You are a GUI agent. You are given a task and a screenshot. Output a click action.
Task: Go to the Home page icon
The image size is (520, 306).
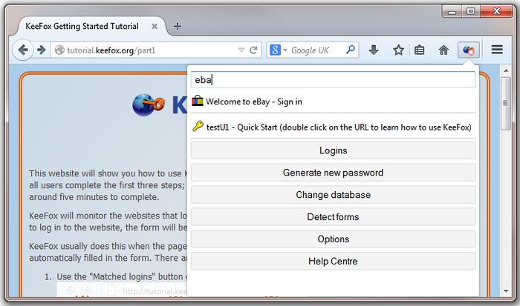(x=443, y=50)
